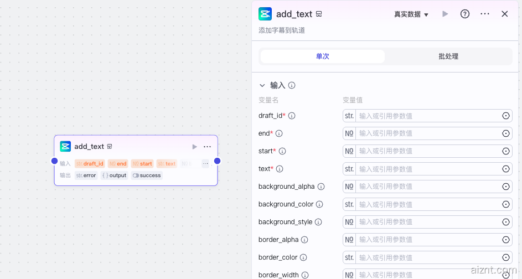The width and height of the screenshot is (522, 279).
Task: Click the text parameter info icon
Action: coord(280,169)
